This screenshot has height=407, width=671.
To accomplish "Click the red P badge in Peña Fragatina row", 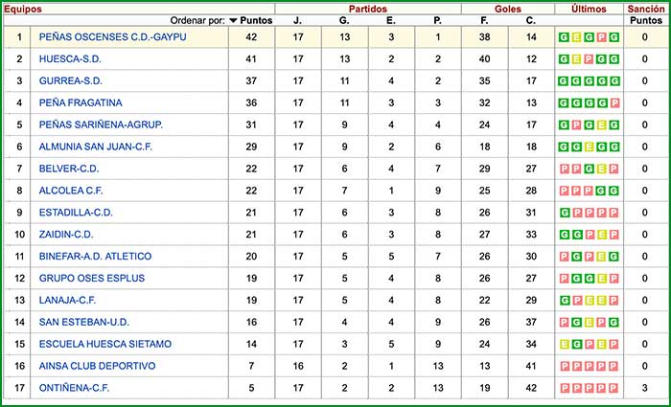I will pos(613,103).
